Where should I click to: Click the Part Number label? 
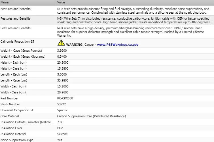coord(9,98)
